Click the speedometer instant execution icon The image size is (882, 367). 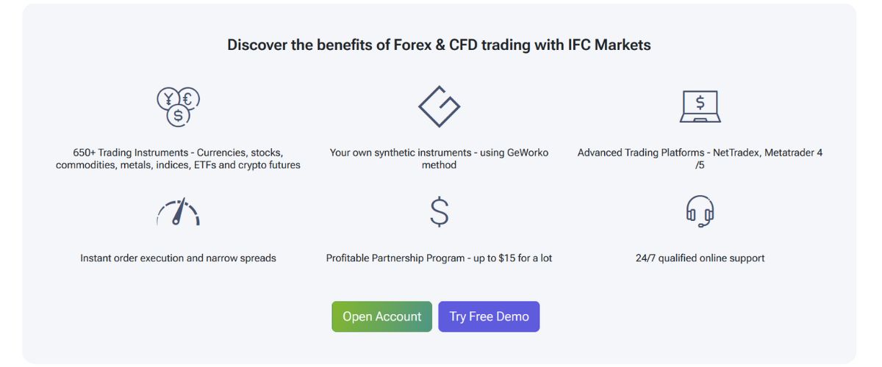(x=178, y=212)
